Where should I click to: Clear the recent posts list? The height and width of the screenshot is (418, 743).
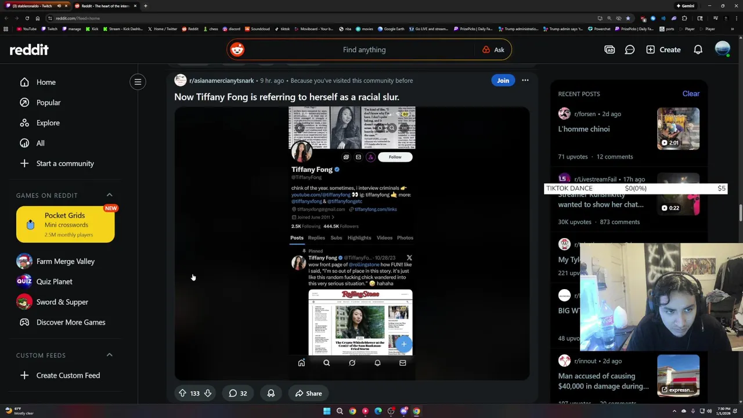(x=691, y=93)
